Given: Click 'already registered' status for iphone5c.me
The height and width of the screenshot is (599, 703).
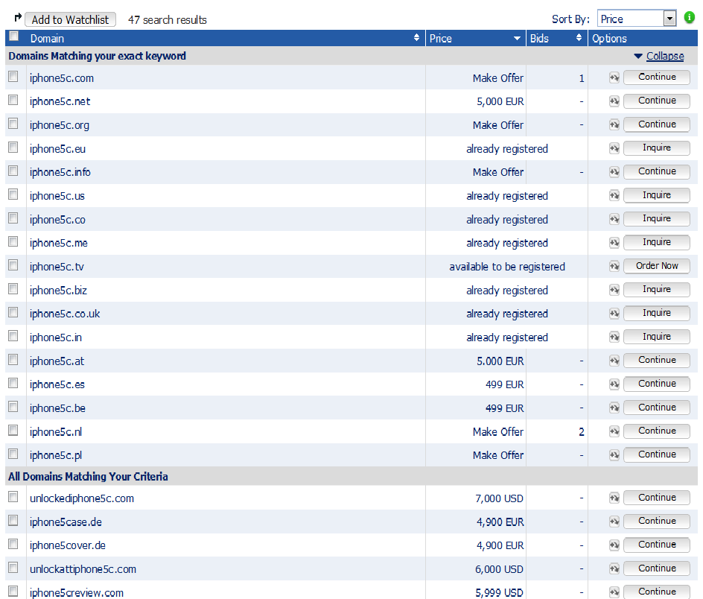Looking at the screenshot, I should coord(507,243).
